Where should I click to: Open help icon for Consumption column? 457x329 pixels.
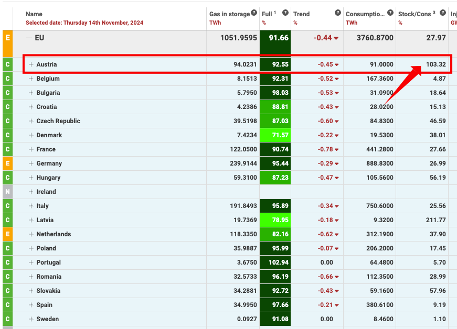click(390, 13)
